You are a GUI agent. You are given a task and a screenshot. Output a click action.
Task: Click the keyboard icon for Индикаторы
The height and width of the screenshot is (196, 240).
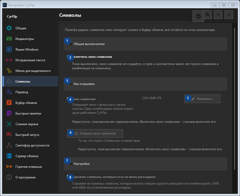pyautogui.click(x=9, y=39)
